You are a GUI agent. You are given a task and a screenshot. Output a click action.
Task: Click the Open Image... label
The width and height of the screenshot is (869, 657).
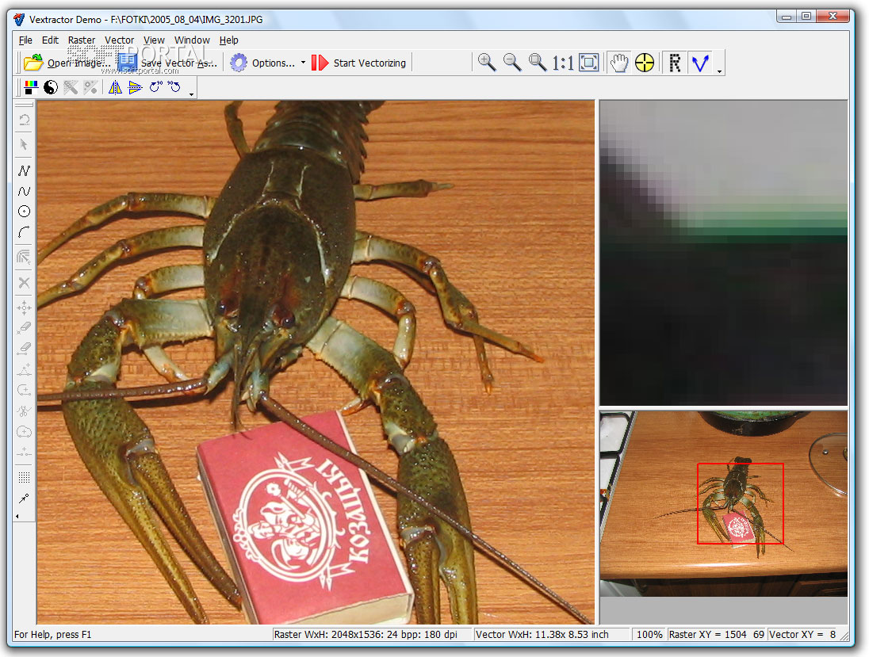pos(78,63)
